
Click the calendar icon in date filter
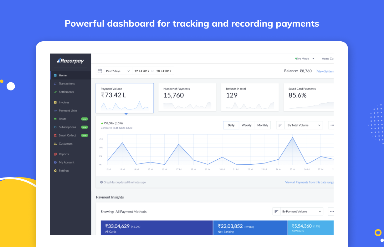(x=100, y=71)
